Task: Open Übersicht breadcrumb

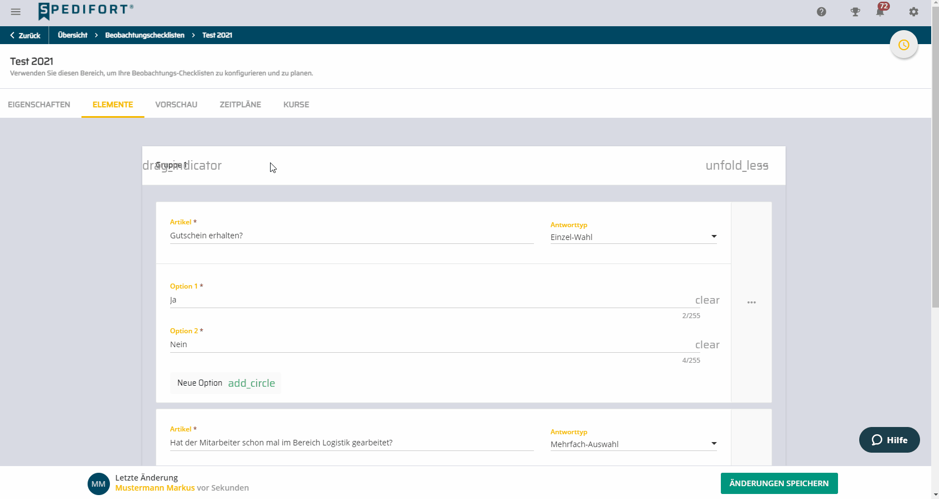Action: coord(73,35)
